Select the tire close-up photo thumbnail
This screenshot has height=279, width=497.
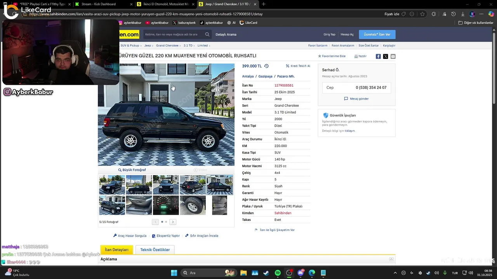(193, 205)
